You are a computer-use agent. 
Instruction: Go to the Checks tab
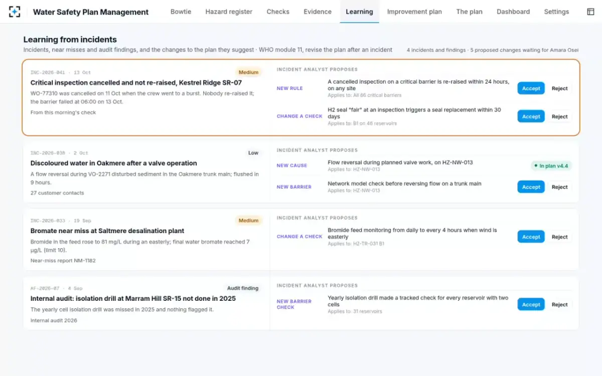click(278, 12)
